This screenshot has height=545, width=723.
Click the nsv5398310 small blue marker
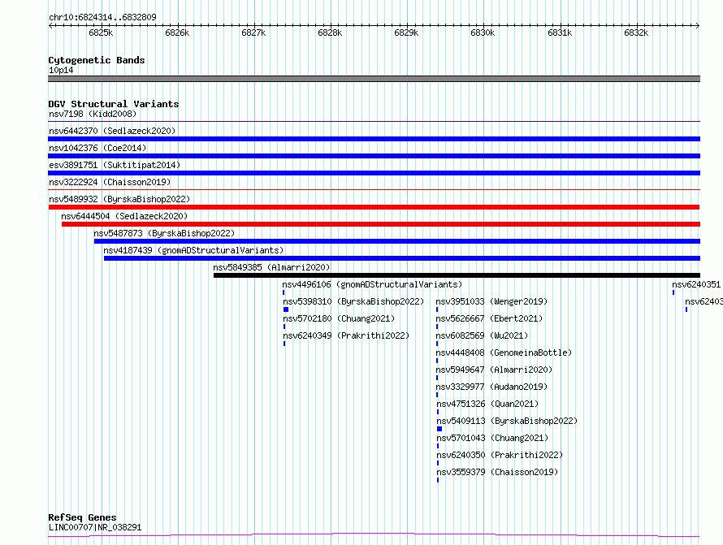tap(286, 309)
